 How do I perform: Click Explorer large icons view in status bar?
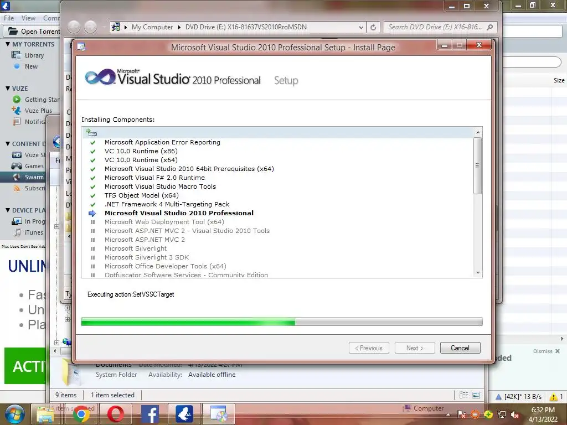(x=476, y=395)
